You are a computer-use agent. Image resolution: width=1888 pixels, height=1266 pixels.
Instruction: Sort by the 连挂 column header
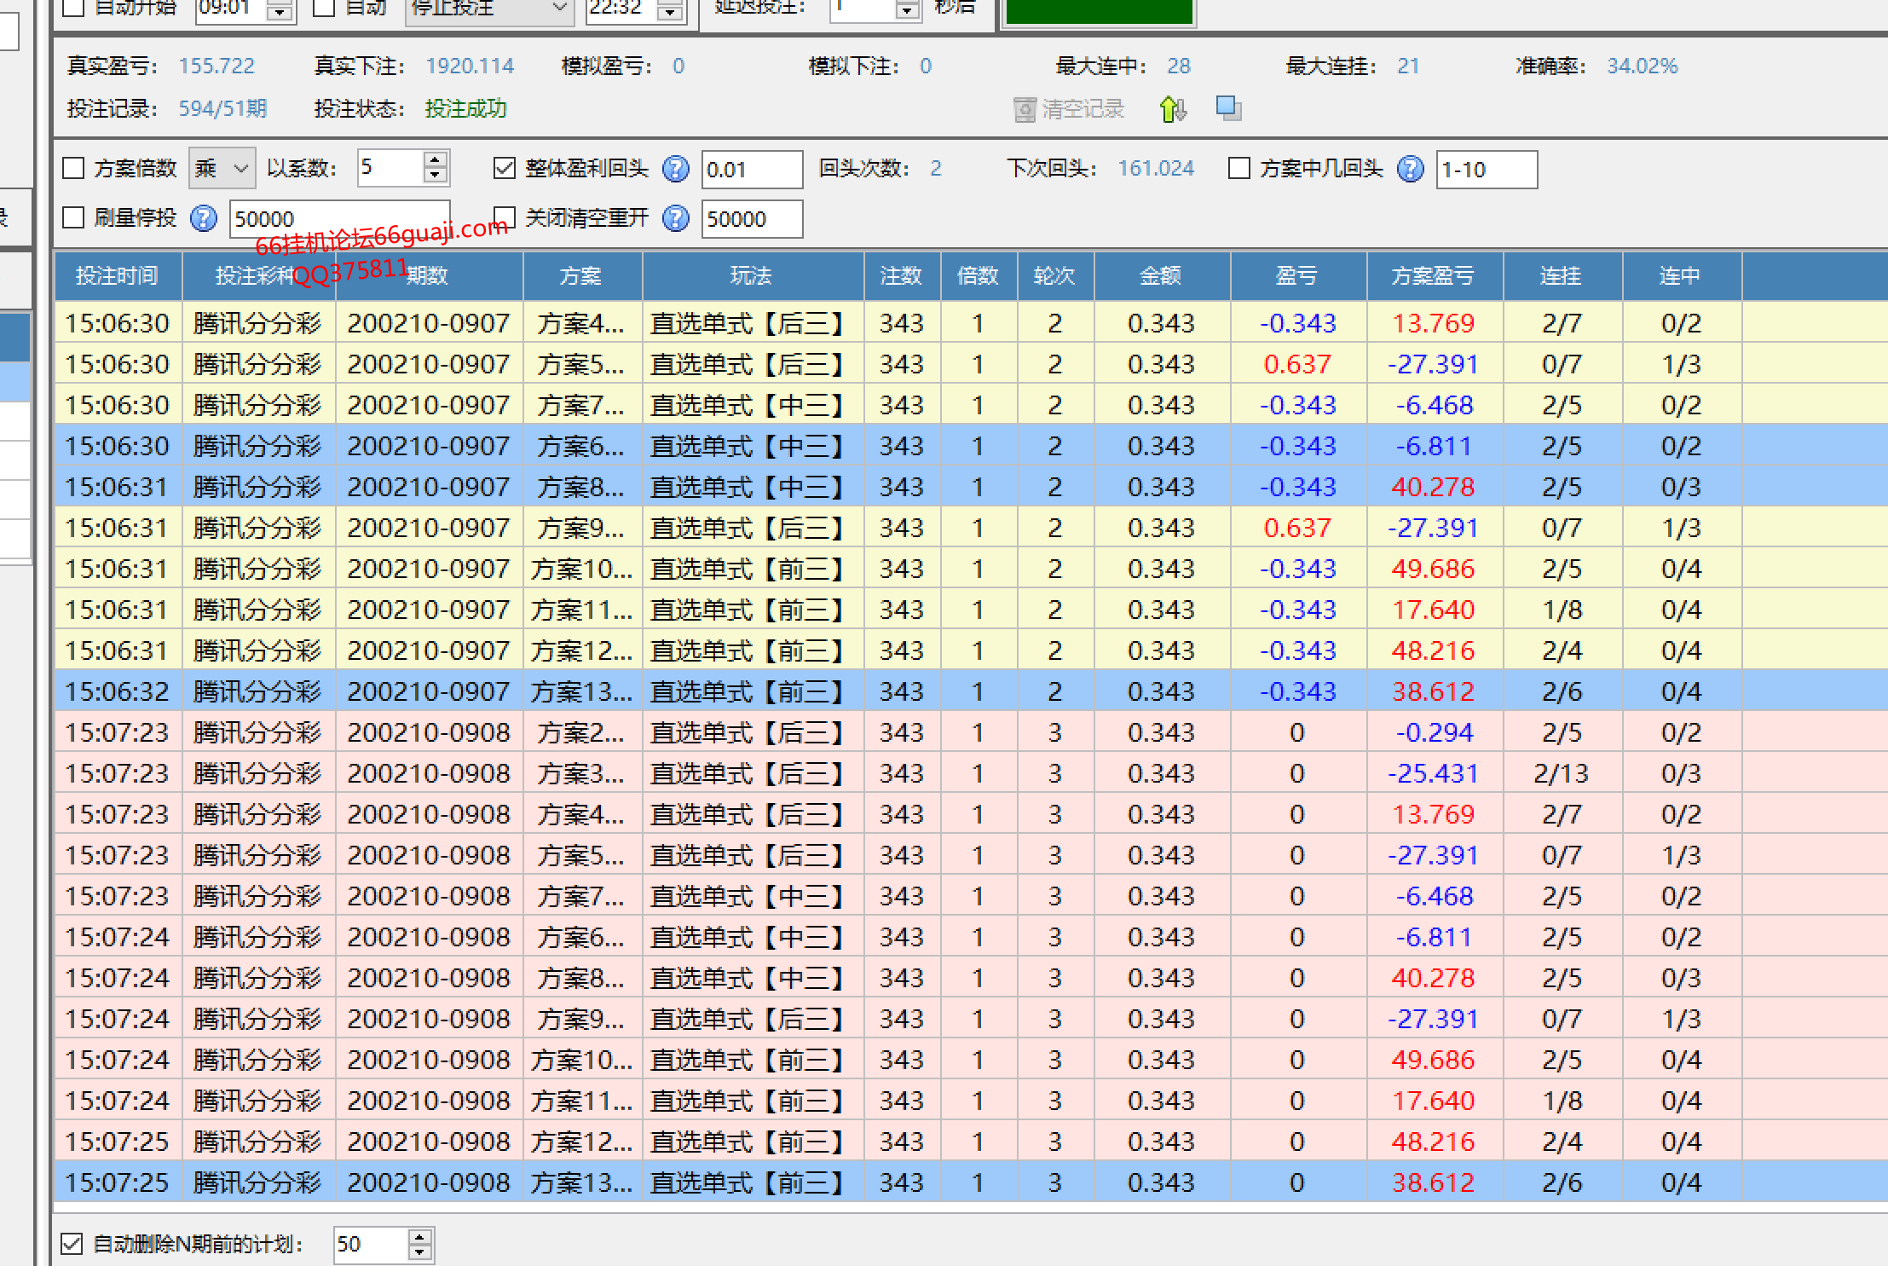pos(1562,276)
